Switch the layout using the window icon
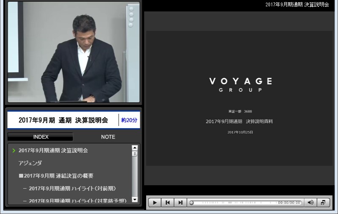The height and width of the screenshot is (214, 338). coord(323,203)
